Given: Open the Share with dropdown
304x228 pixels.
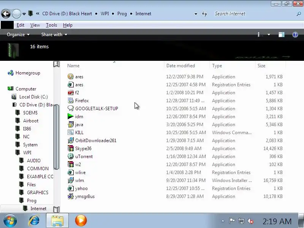Looking at the screenshot, I should [x=54, y=35].
